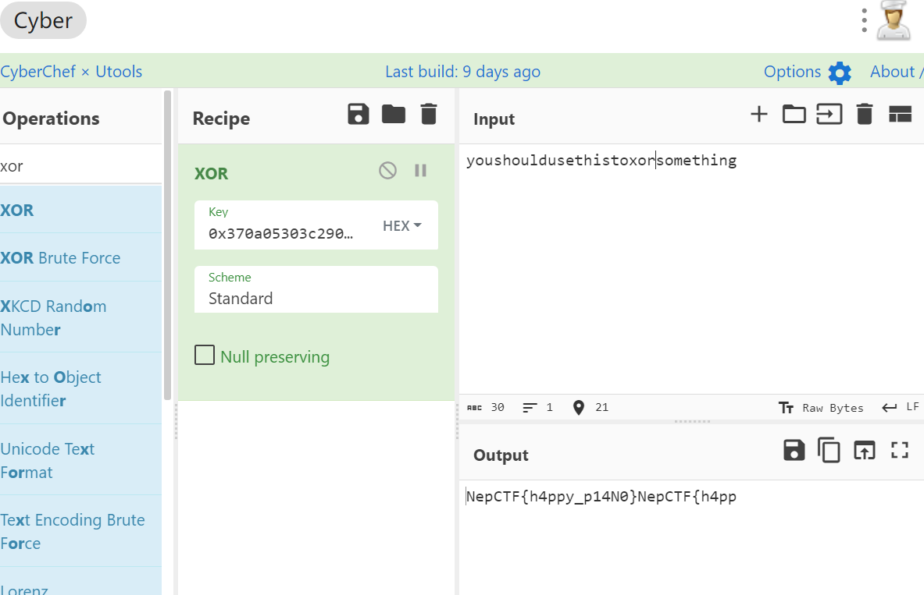The width and height of the screenshot is (924, 595).
Task: Enable the Null preserving checkbox
Action: [x=205, y=356]
